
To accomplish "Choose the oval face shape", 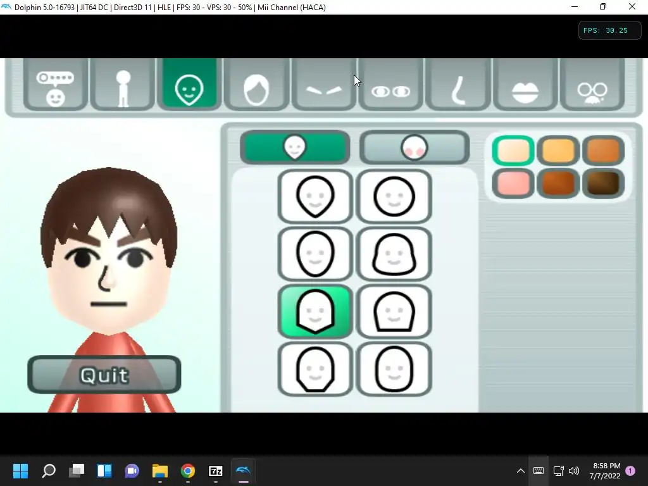I will point(315,254).
